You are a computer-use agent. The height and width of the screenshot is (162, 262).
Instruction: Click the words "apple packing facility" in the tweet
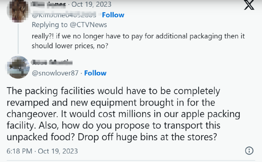coord(123,120)
